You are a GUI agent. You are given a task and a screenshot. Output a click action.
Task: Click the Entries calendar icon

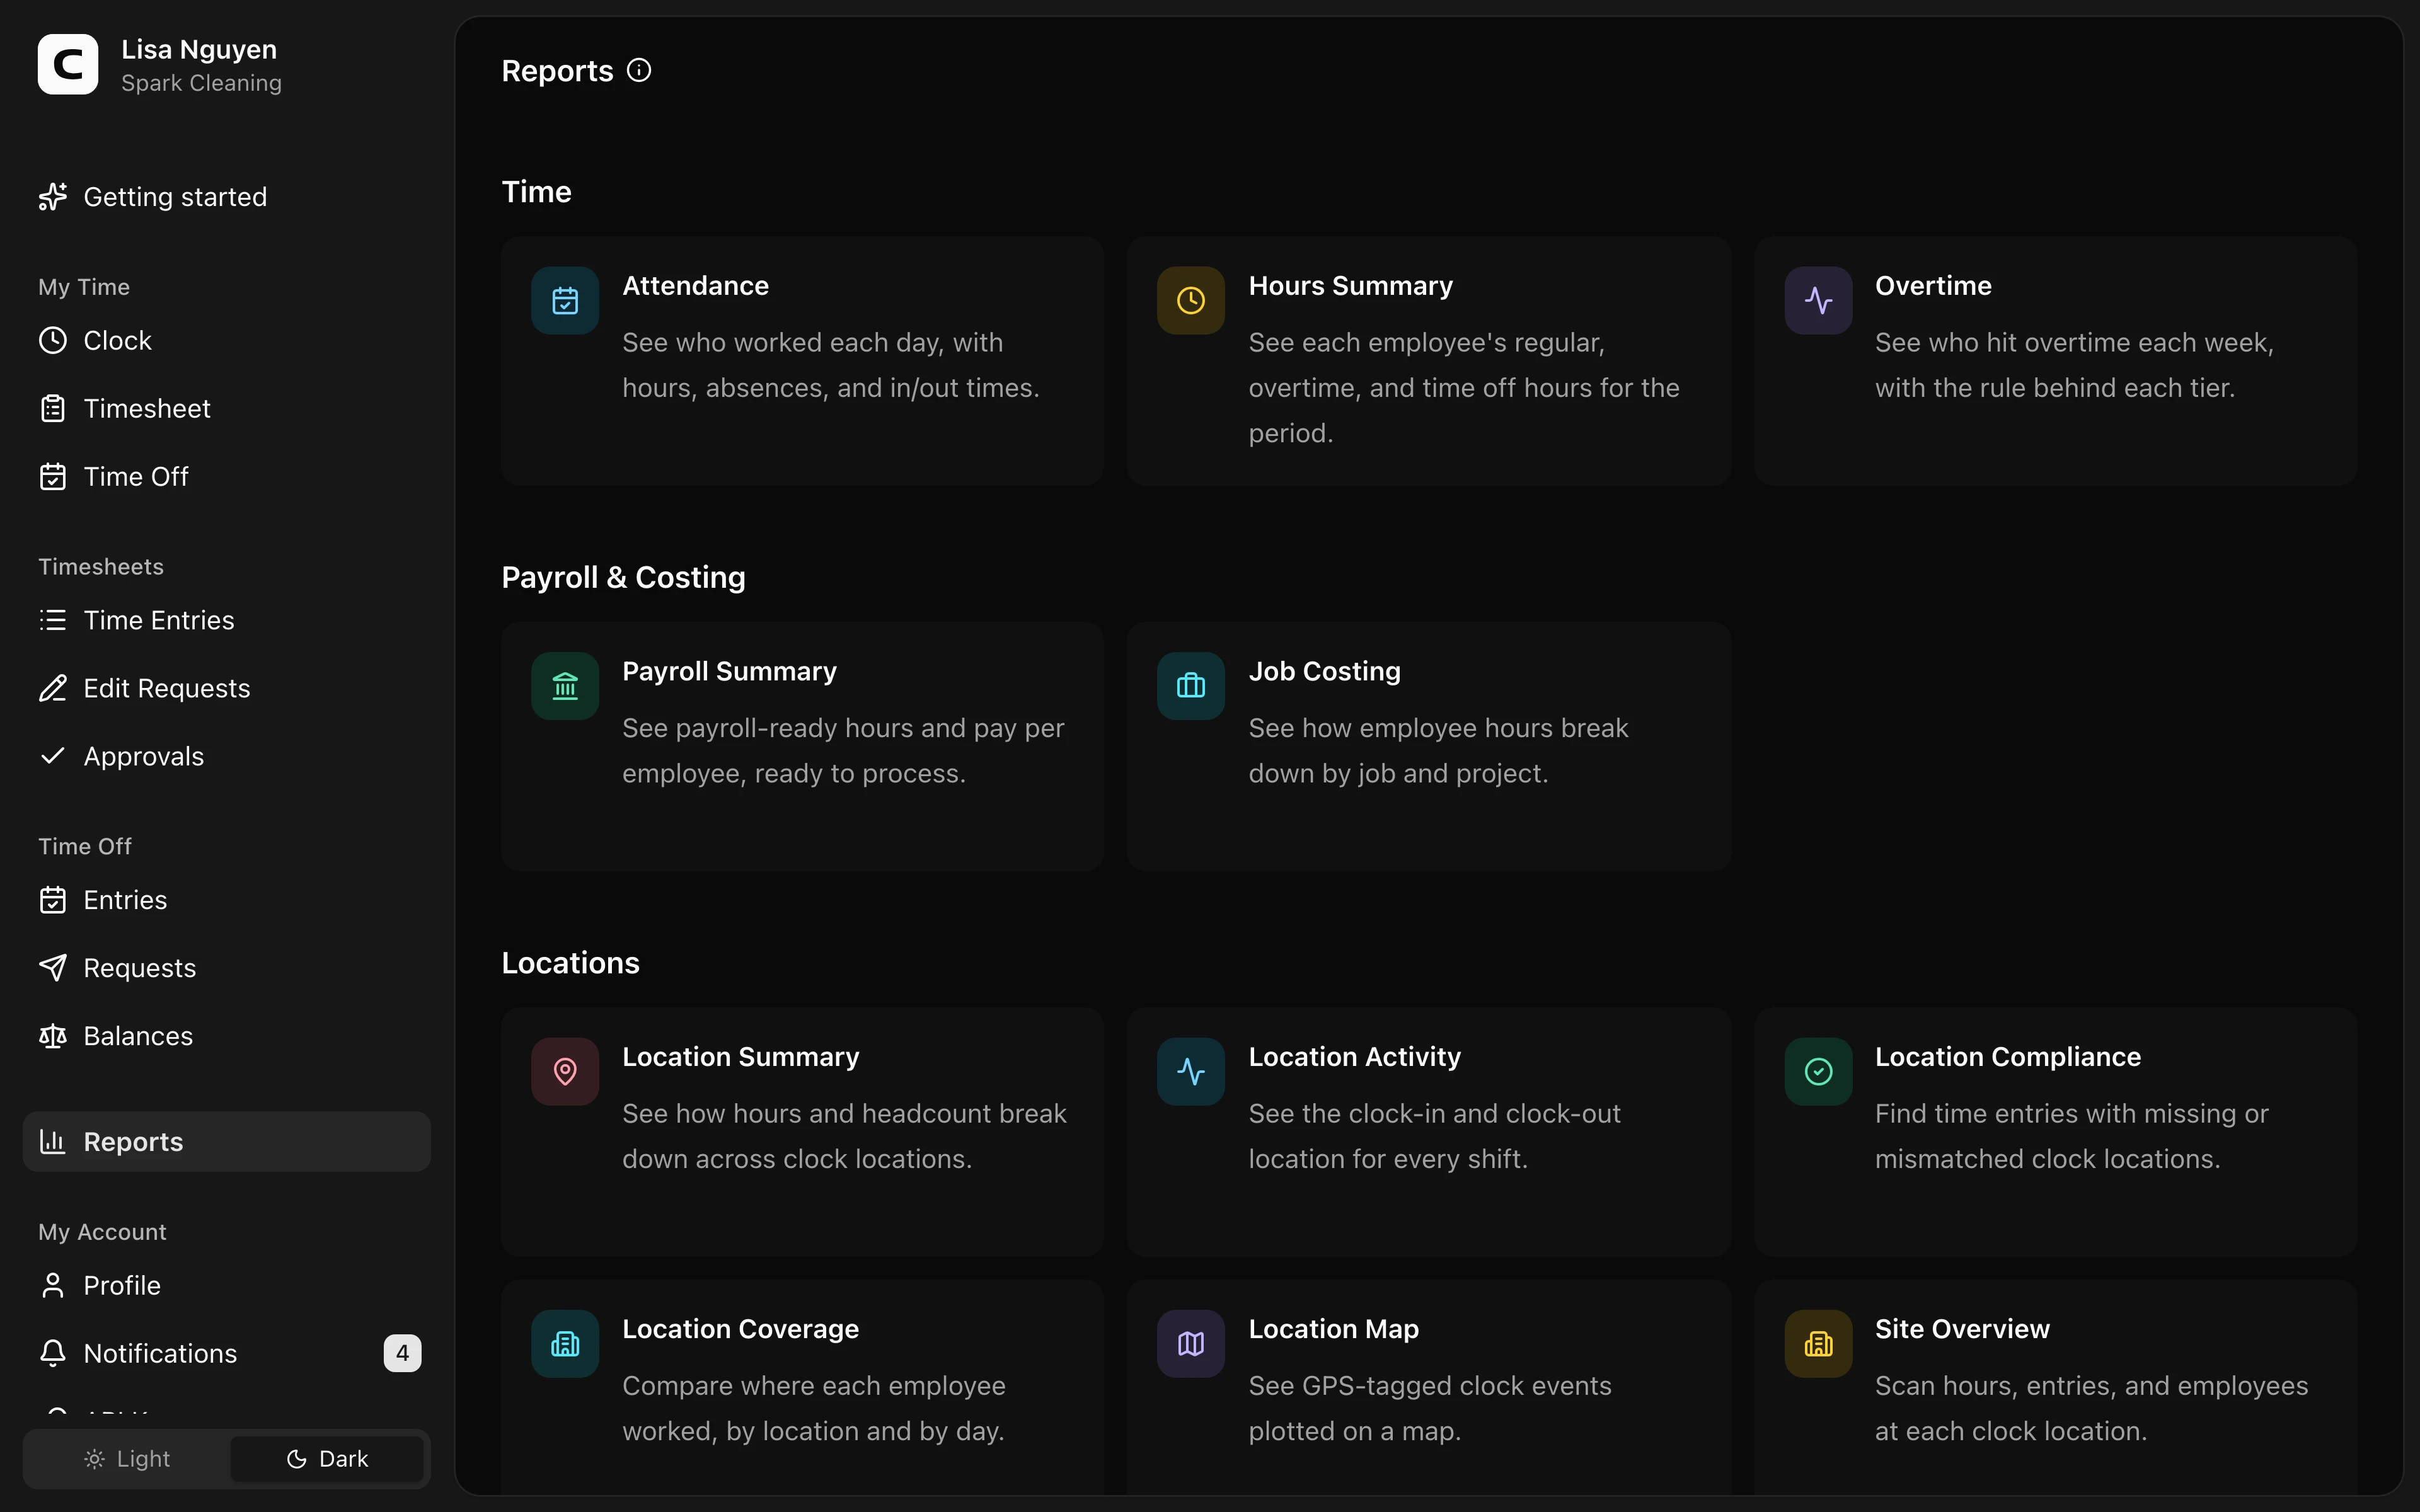53,900
